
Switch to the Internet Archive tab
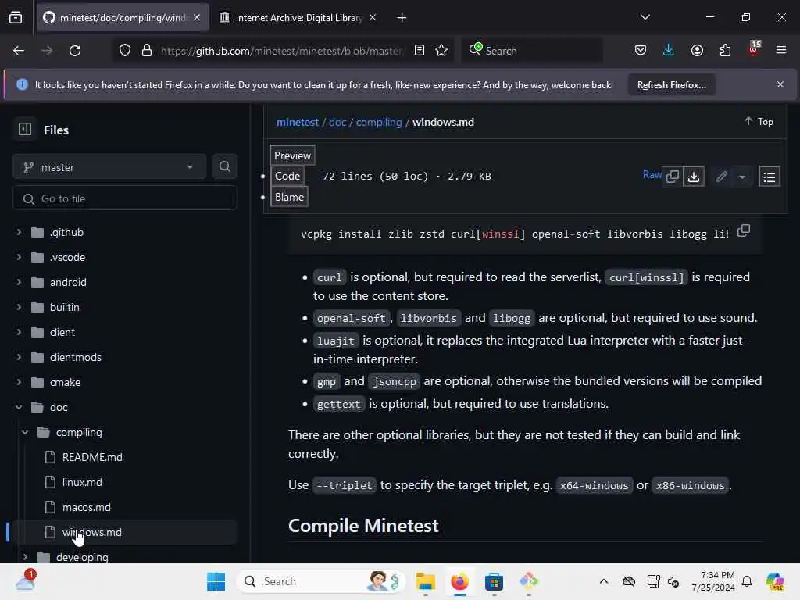click(298, 18)
